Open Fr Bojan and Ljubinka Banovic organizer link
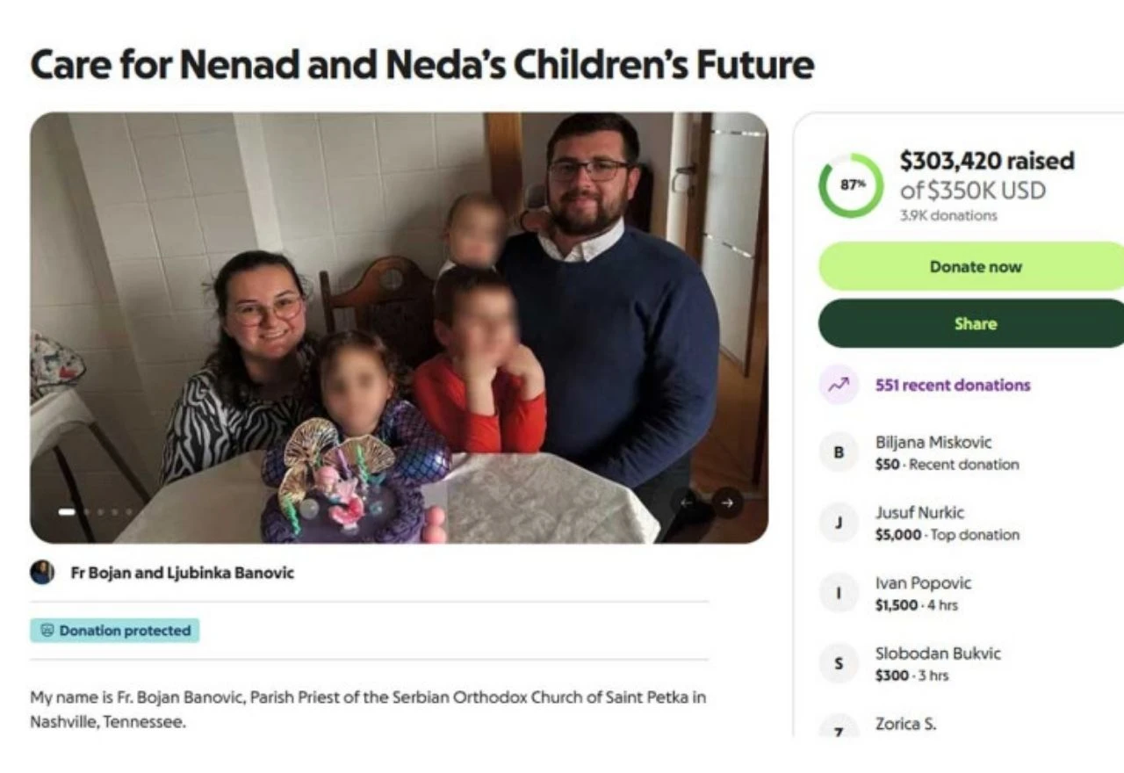This screenshot has width=1124, height=773. pos(183,573)
